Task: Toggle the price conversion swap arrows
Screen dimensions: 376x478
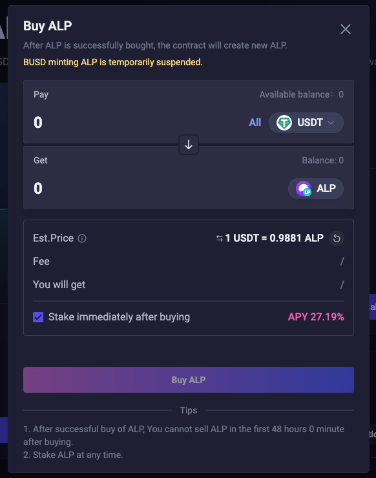Action: coord(219,238)
